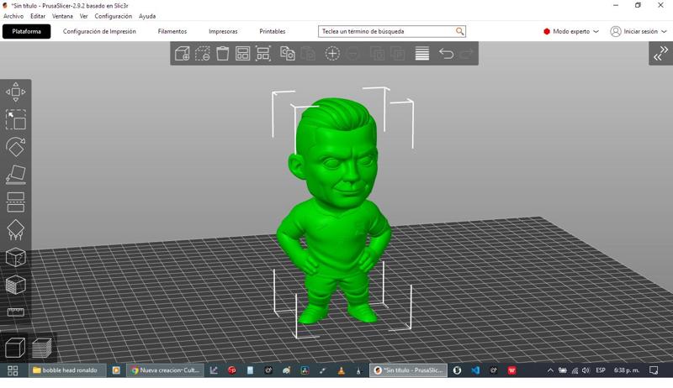
Task: Open the Printables tab
Action: pos(272,31)
